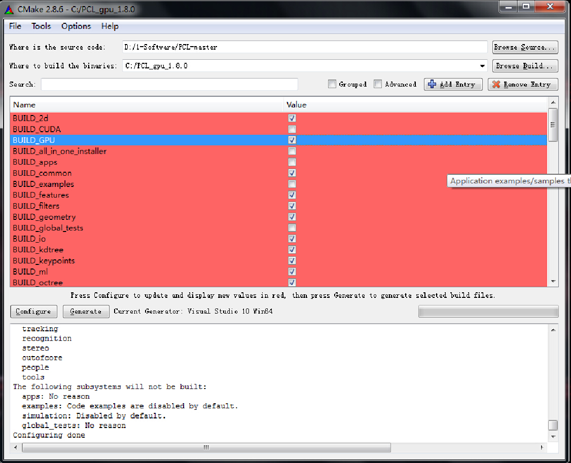Uncheck the BUILD_2d checkbox

point(292,118)
